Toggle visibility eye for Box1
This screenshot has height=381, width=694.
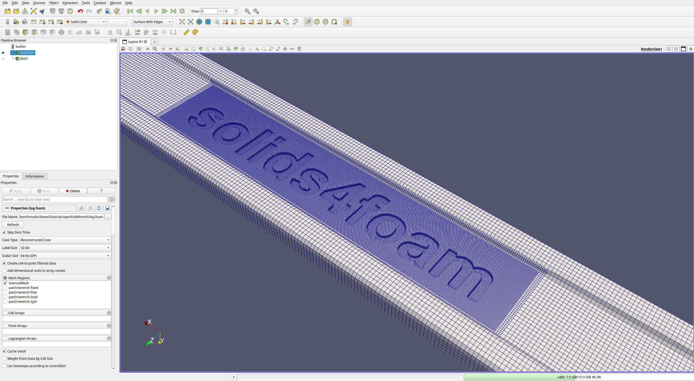(3, 59)
